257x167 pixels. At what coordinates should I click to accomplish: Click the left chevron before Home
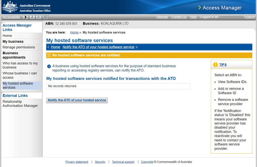tap(48, 47)
